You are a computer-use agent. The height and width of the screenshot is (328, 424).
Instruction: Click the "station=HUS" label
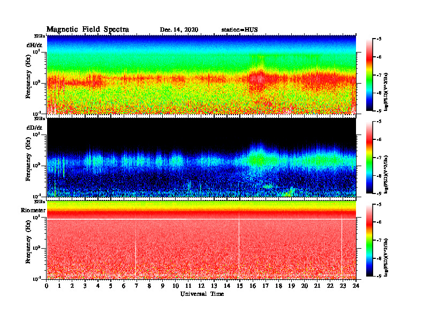point(240,30)
